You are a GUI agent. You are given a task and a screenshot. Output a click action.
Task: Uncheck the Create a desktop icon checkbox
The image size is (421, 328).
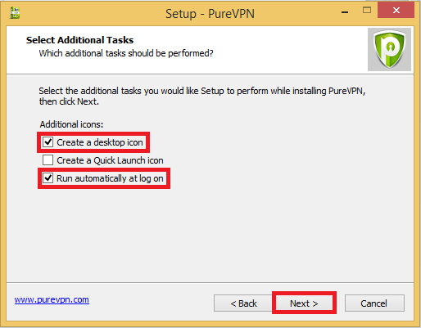pyautogui.click(x=48, y=142)
